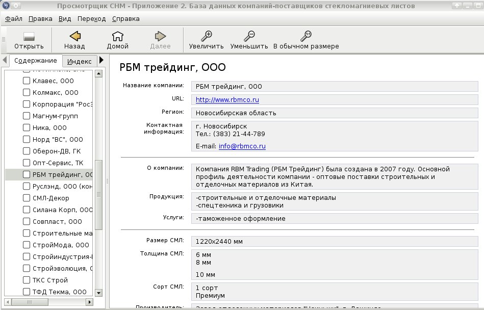Open the http://www.rbmco.ru link

(x=227, y=99)
